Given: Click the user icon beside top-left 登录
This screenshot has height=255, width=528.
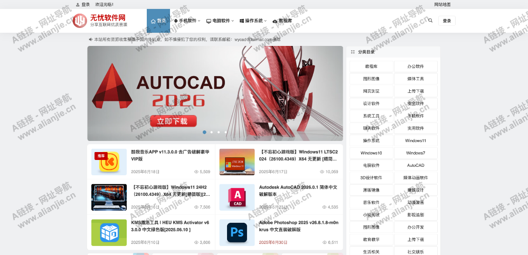Looking at the screenshot, I should (78, 5).
